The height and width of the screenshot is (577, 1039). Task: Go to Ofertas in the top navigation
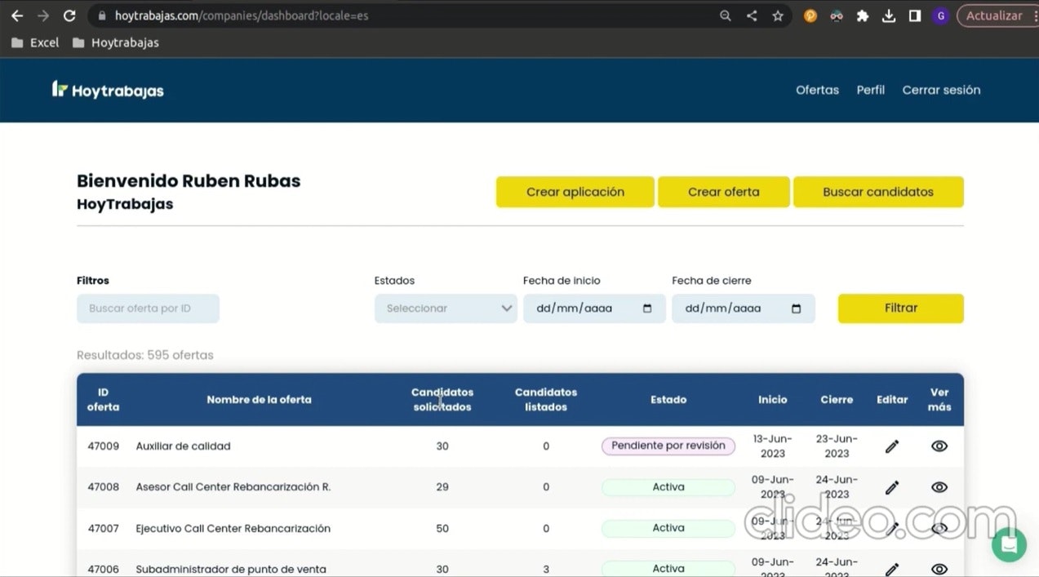[x=817, y=90]
